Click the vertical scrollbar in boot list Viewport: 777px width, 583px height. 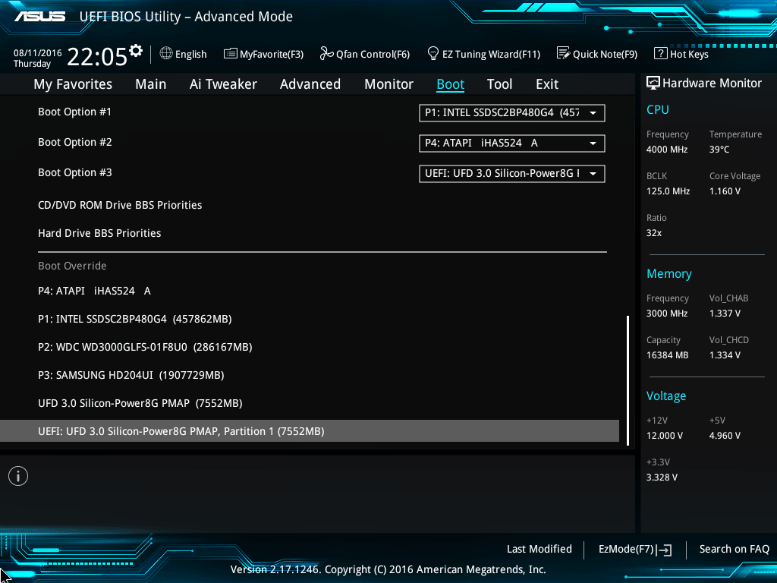[628, 380]
